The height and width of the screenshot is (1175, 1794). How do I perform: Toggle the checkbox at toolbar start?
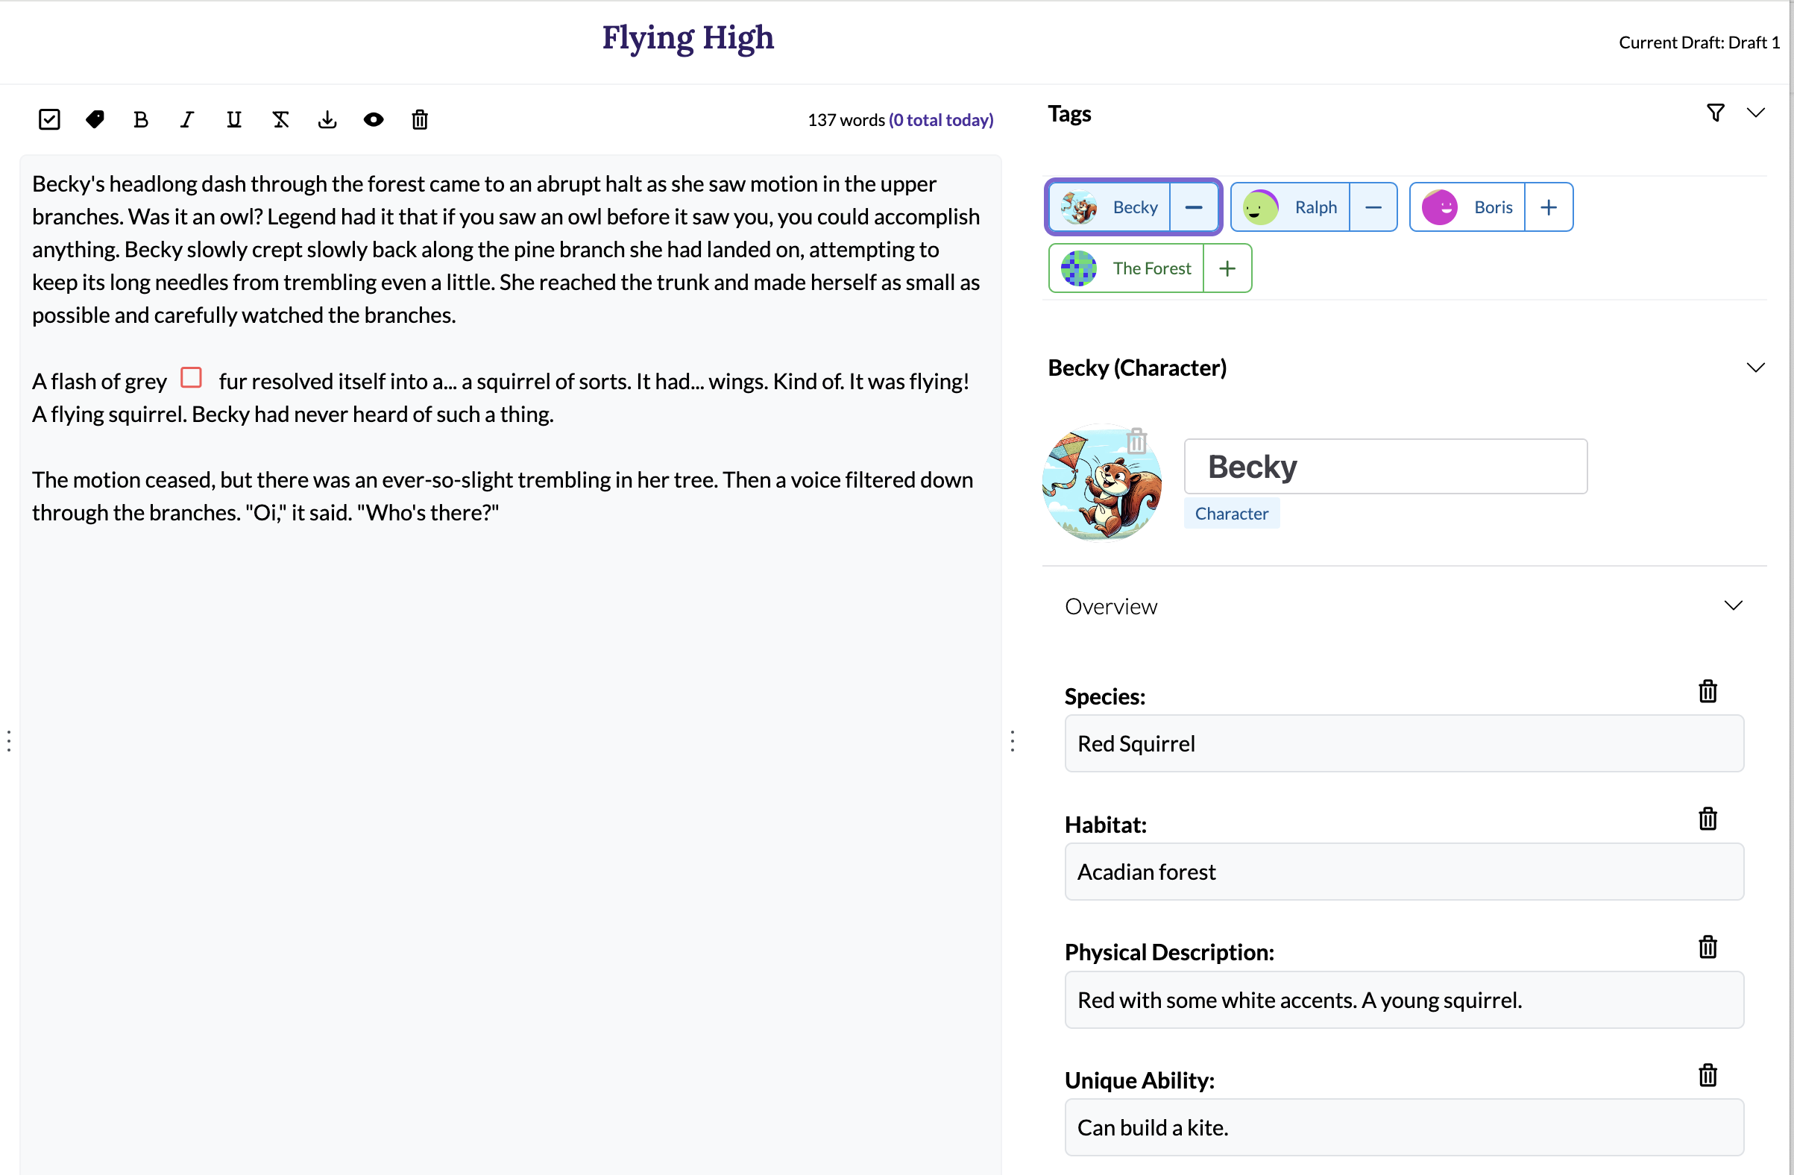click(50, 119)
